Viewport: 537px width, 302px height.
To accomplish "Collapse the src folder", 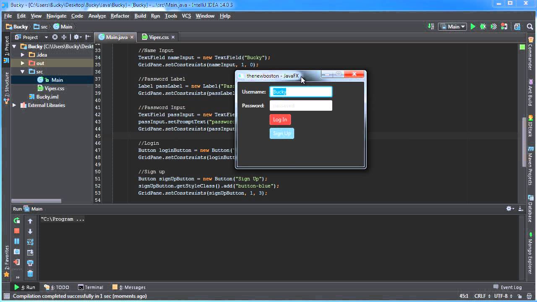I will 23,72.
